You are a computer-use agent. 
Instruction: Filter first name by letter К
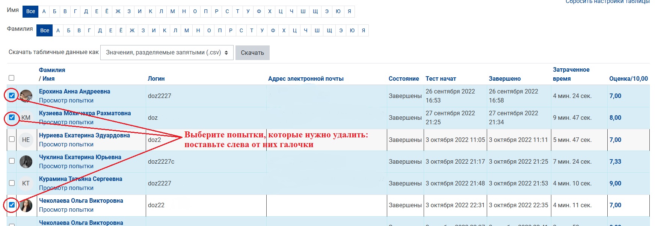pyautogui.click(x=151, y=11)
